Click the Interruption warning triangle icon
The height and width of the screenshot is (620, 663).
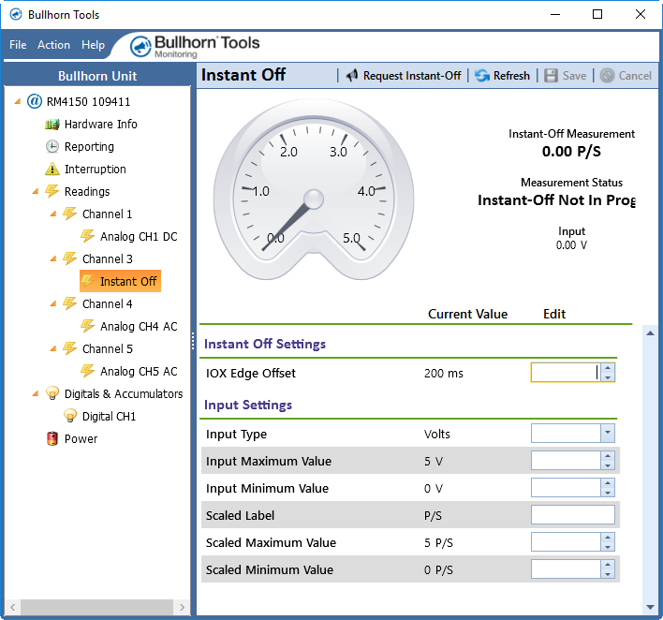[52, 170]
